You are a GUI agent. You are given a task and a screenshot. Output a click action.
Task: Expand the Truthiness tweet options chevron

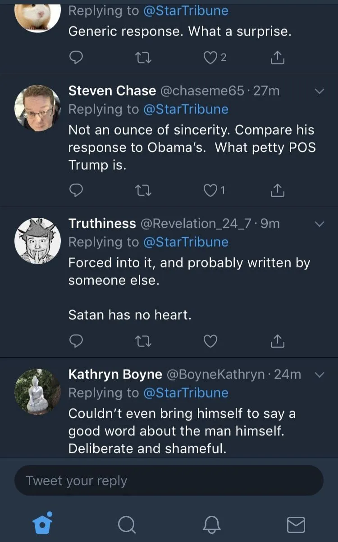(x=319, y=224)
